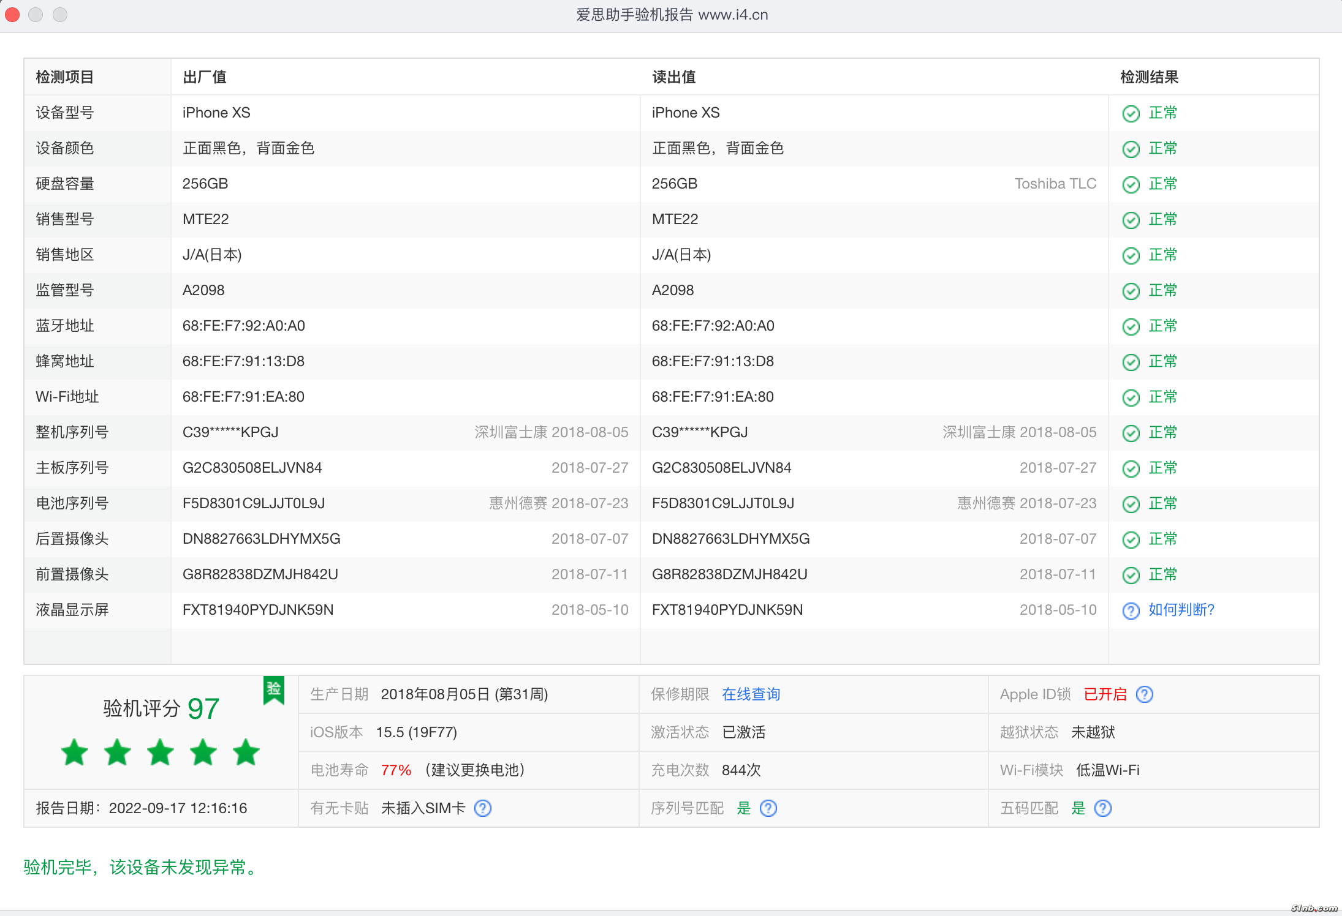Click the green check icon for 电池序列号
1342x916 pixels.
(x=1131, y=504)
